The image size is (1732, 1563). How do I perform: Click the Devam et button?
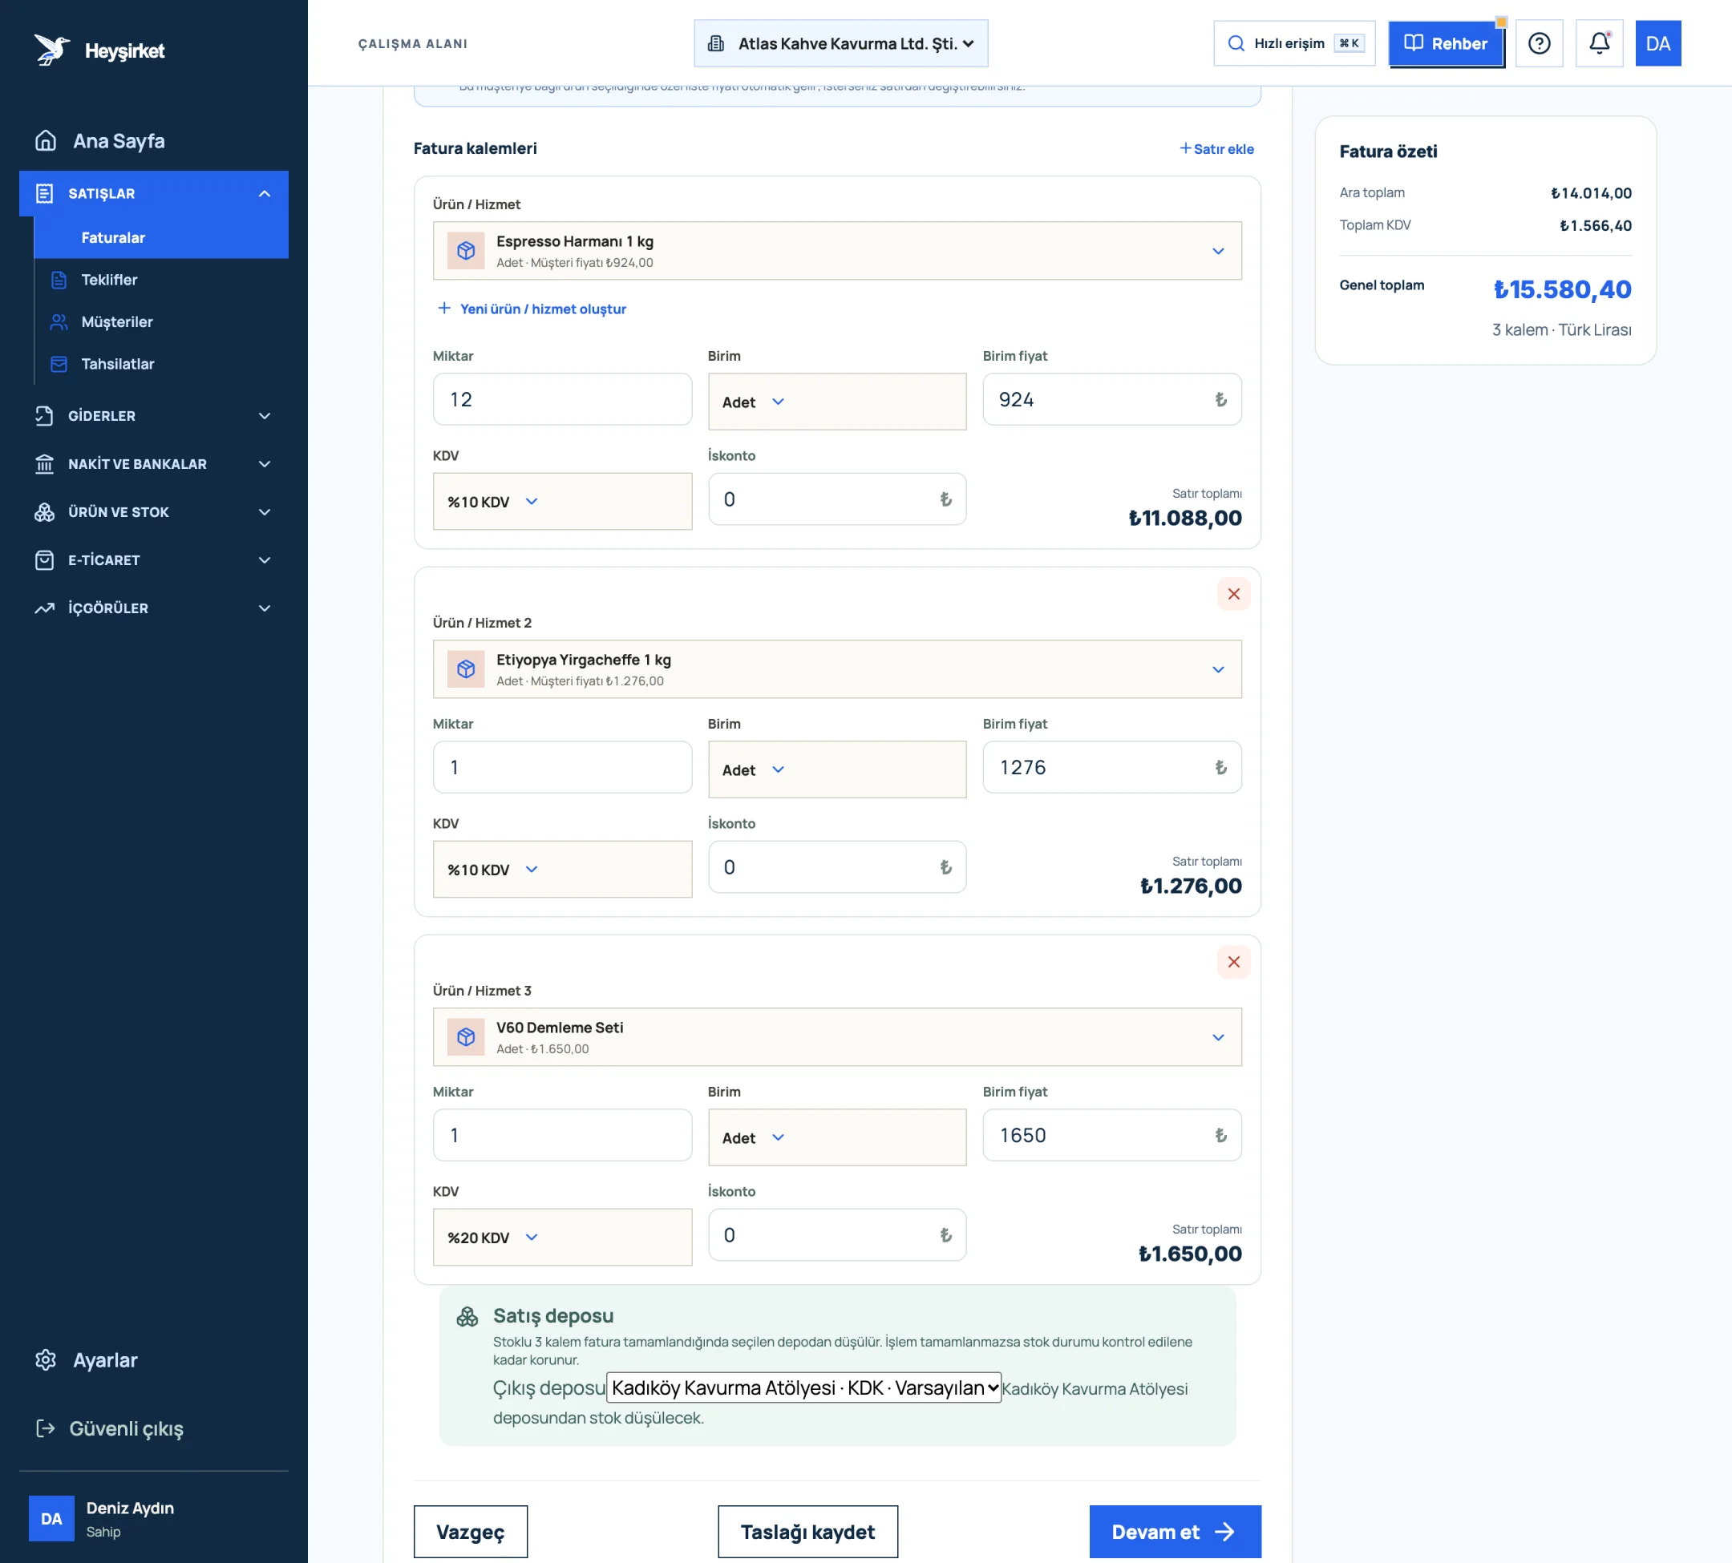click(x=1175, y=1532)
